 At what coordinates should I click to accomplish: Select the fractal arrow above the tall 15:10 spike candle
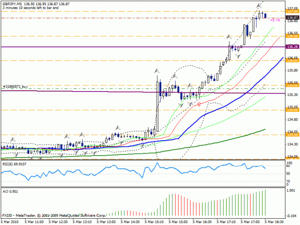[157, 71]
